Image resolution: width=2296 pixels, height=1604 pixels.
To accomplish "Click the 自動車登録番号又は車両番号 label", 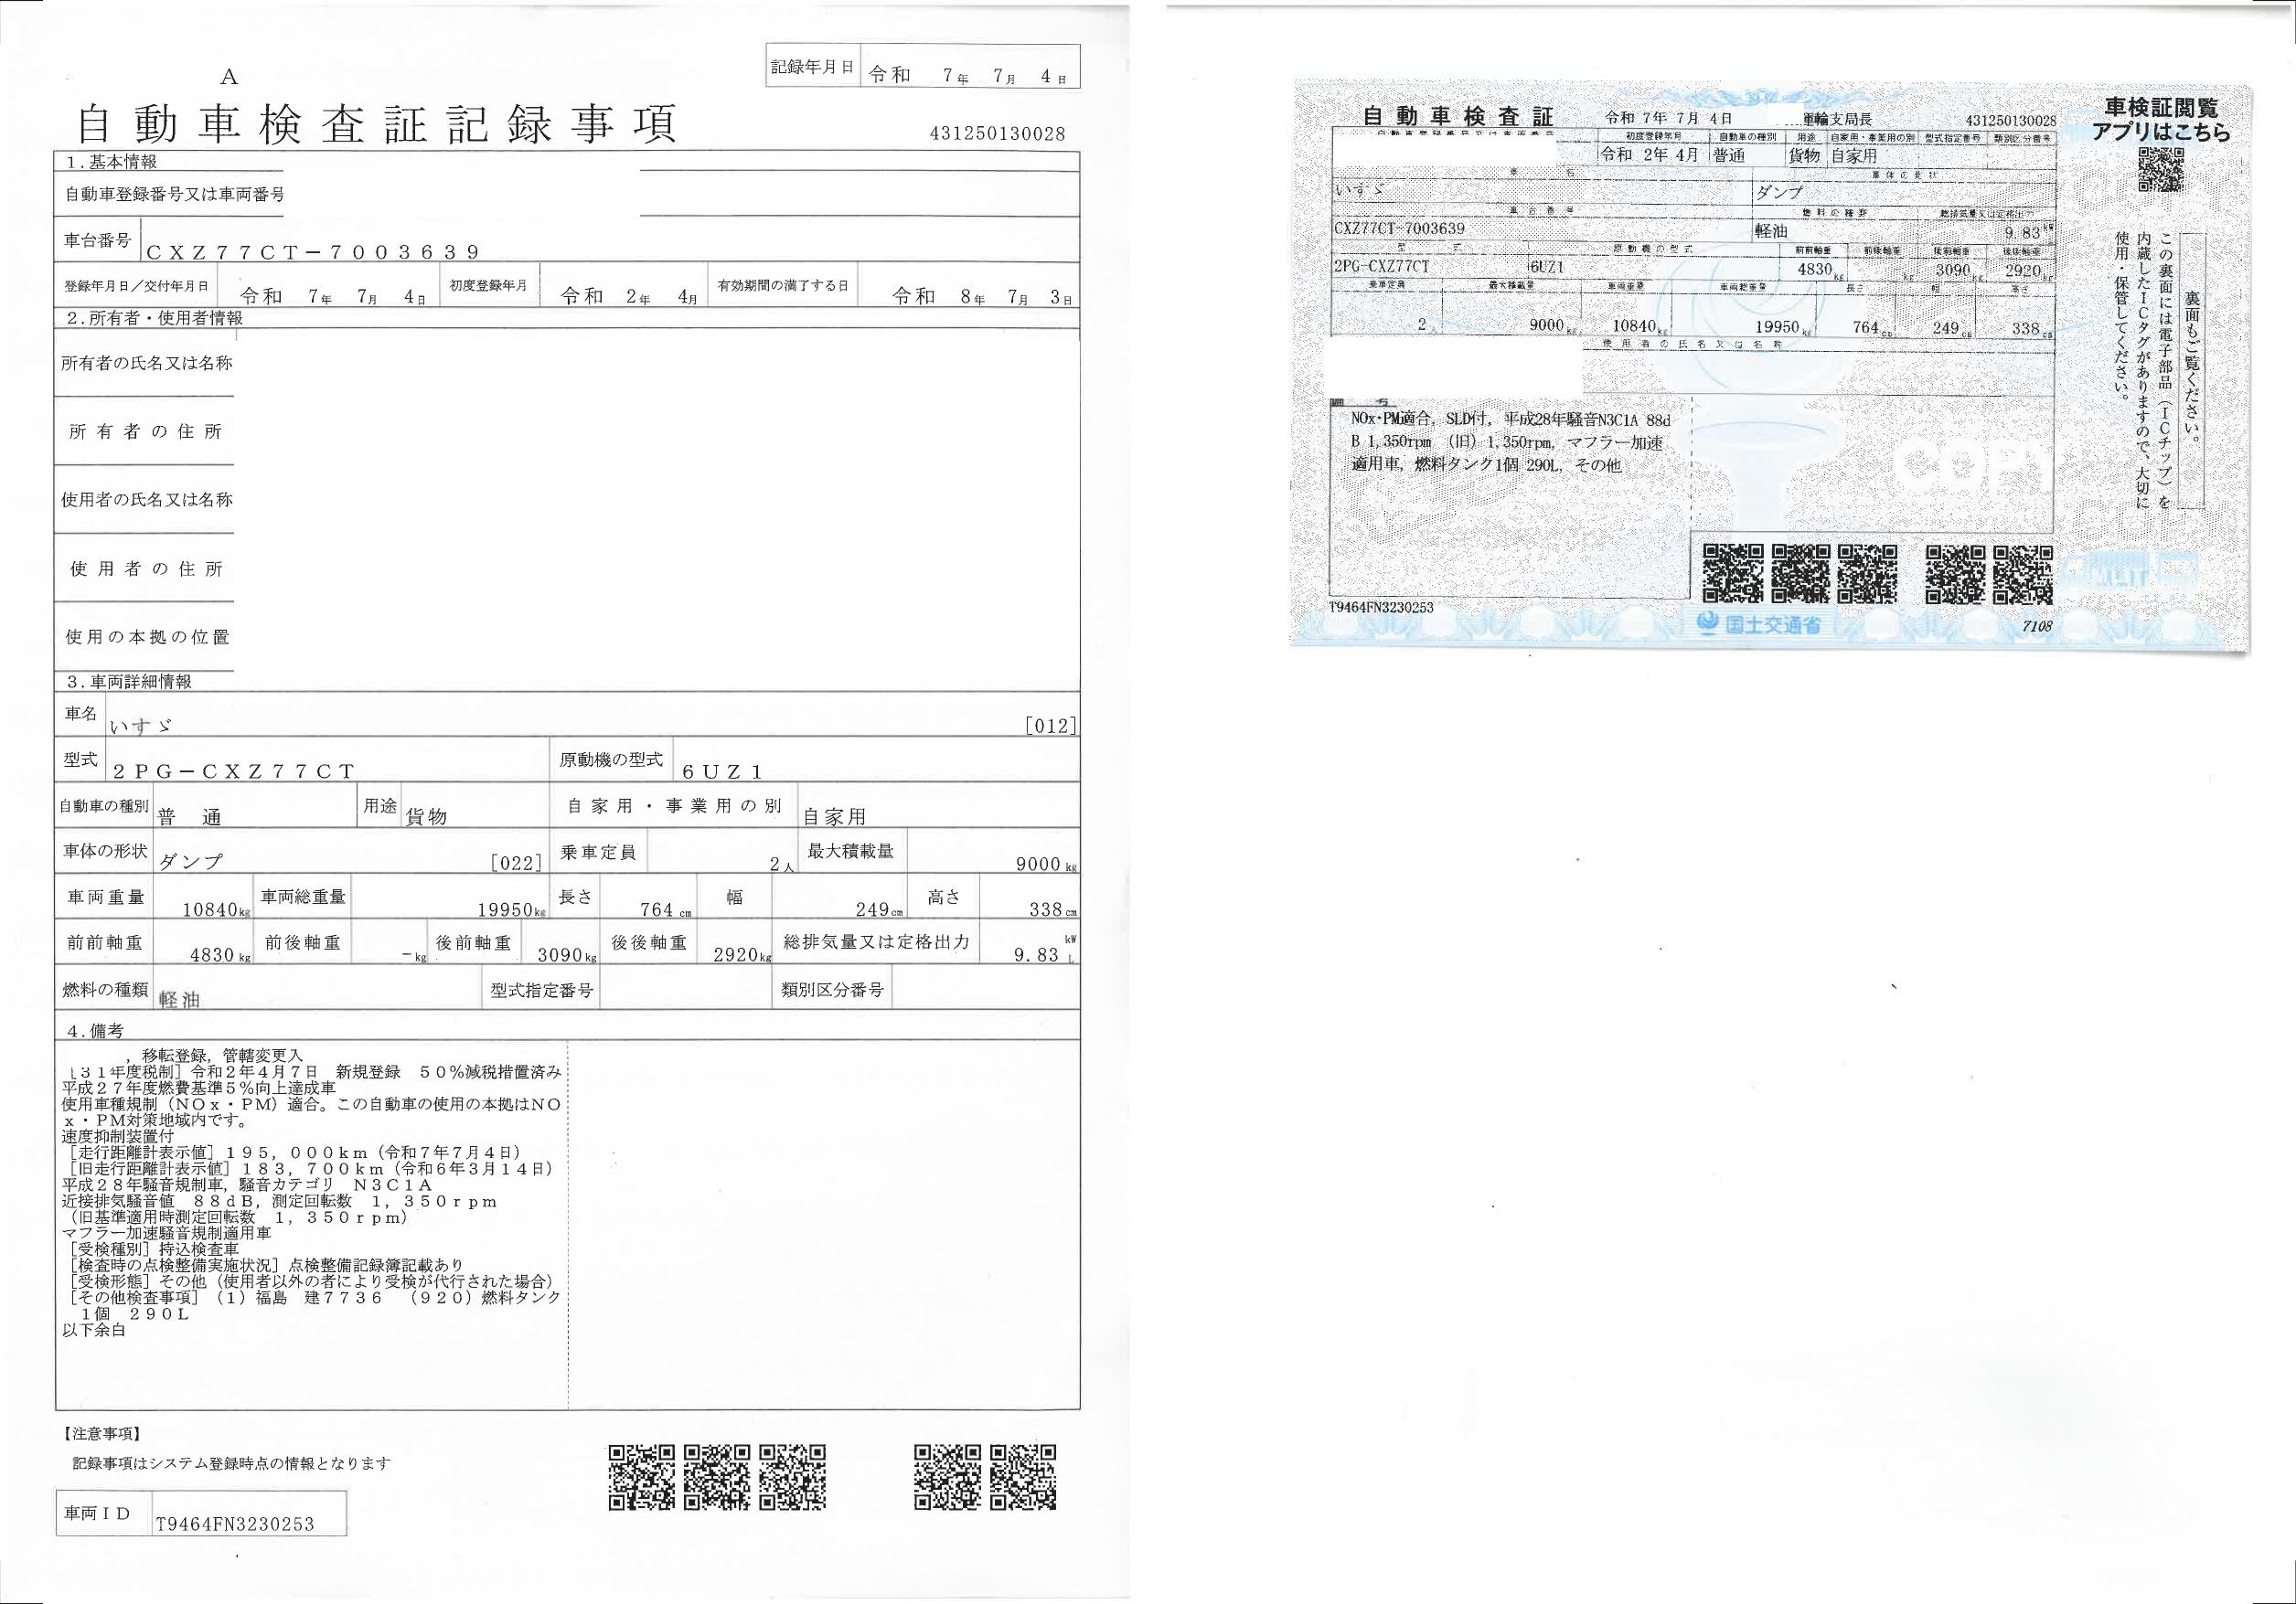I will coord(174,194).
